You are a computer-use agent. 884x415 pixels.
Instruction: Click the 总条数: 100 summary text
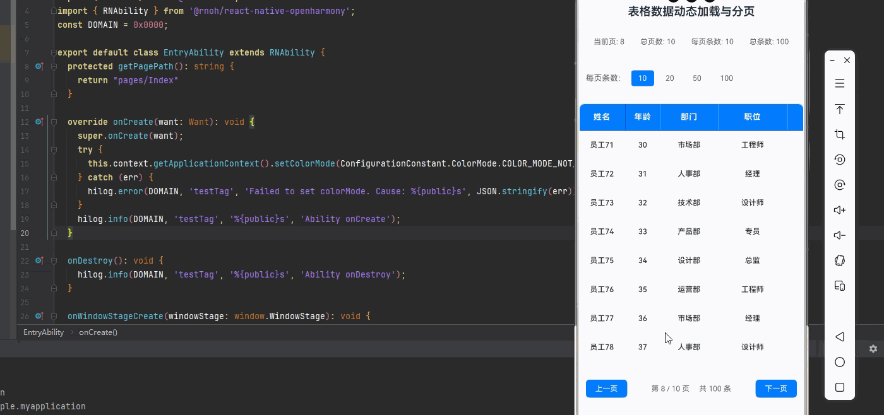pyautogui.click(x=769, y=42)
